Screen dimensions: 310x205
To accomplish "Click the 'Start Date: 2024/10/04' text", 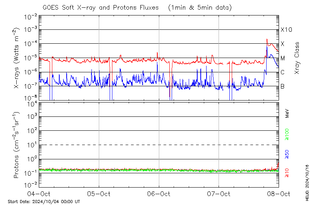I will pos(44,202).
